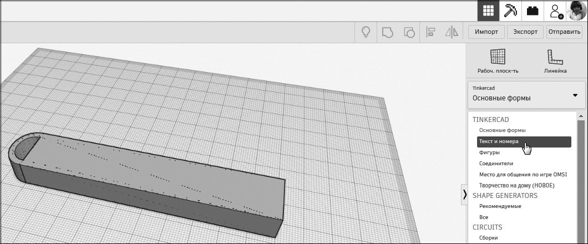Collapse the shapes panel with side chevron
Viewport: 588px width, 244px height.
(x=465, y=194)
